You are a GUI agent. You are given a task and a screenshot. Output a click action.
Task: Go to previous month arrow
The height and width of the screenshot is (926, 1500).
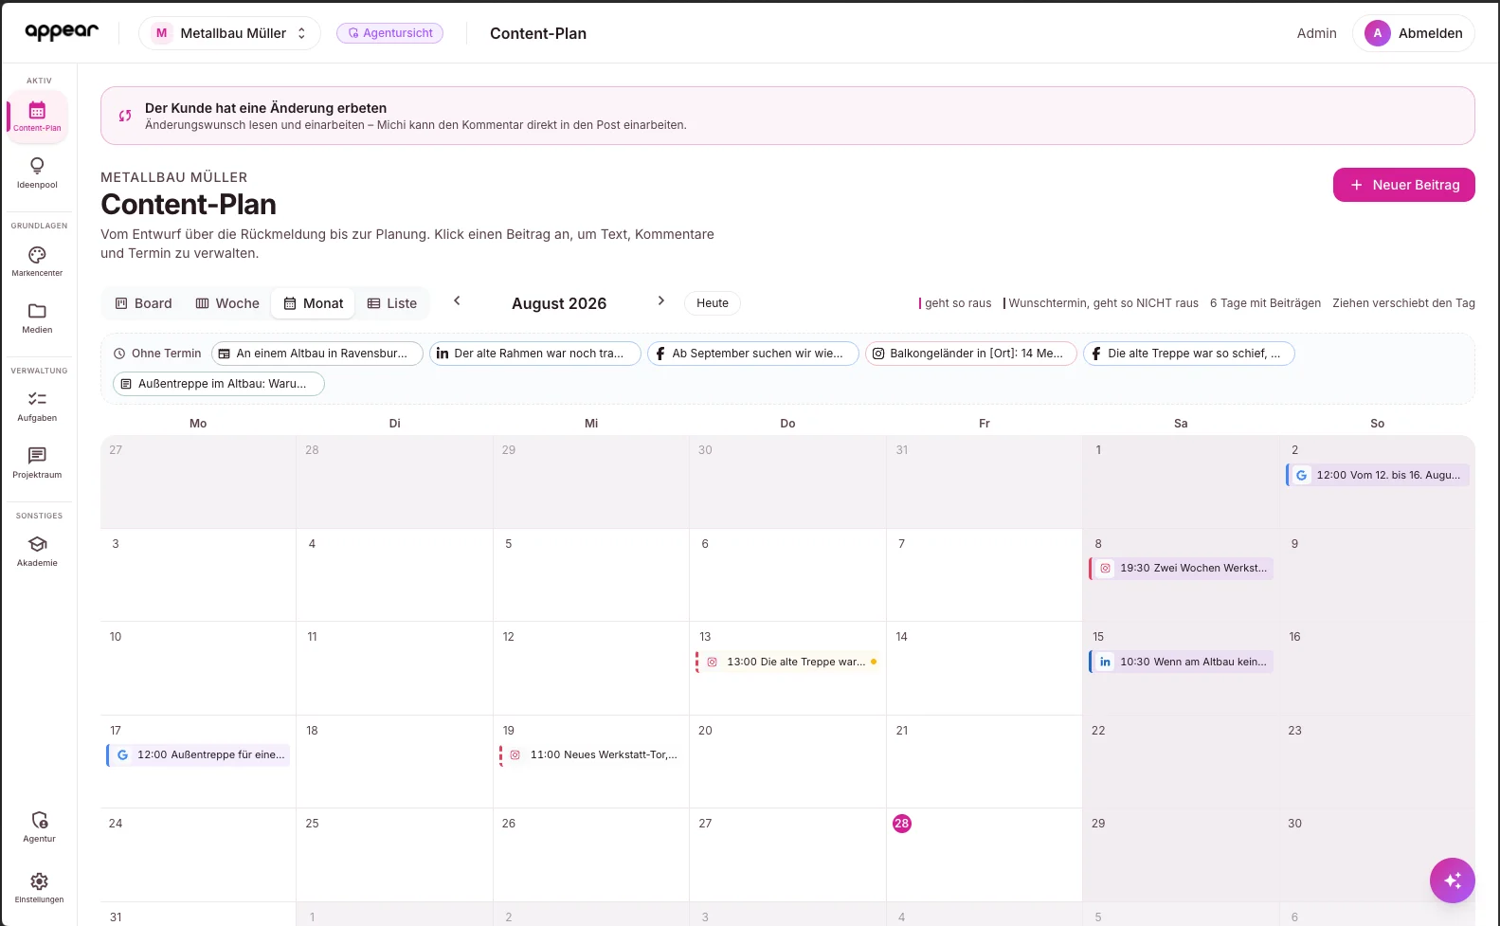457,300
